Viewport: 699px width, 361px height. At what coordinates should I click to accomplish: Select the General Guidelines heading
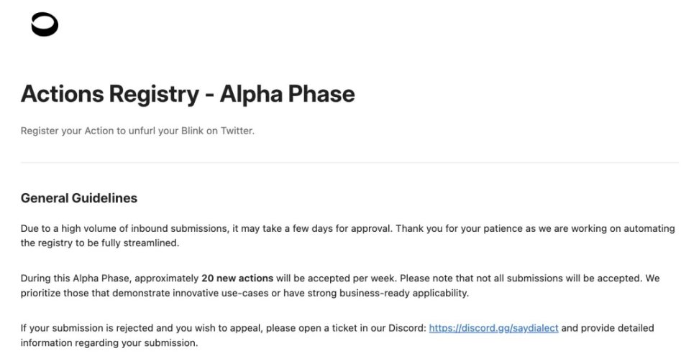[x=79, y=198]
